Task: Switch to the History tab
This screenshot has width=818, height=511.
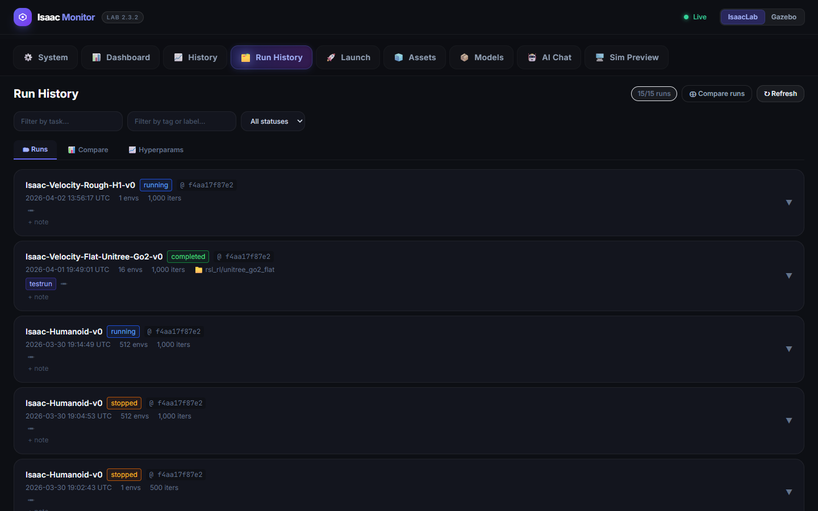Action: point(195,57)
